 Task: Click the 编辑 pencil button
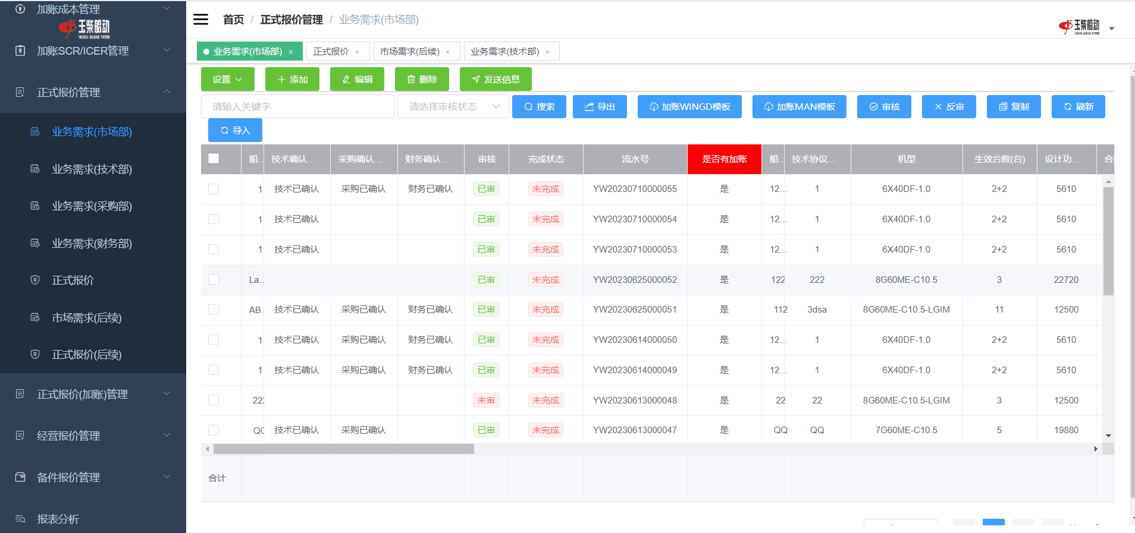(x=357, y=80)
